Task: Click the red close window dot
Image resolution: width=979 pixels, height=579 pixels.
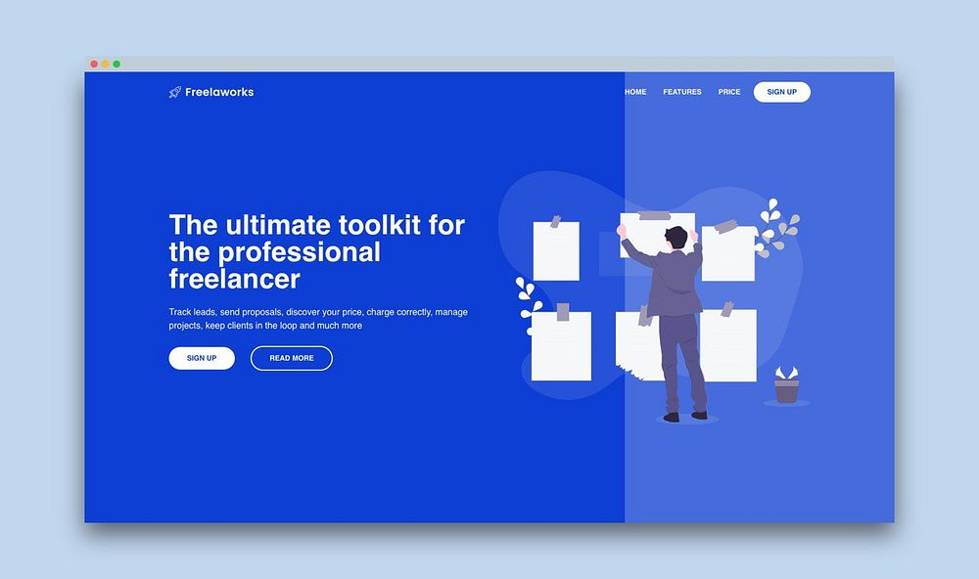Action: click(94, 64)
